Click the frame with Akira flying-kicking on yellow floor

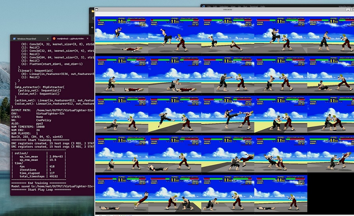[175, 115]
